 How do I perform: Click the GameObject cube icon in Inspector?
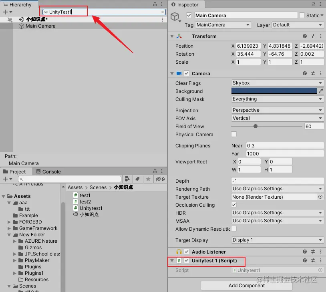click(x=175, y=16)
